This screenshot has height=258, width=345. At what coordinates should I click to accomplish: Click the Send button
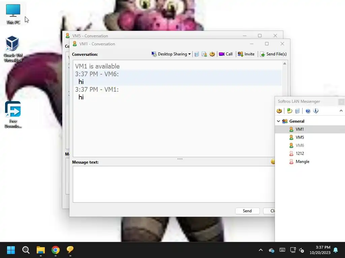click(x=247, y=211)
